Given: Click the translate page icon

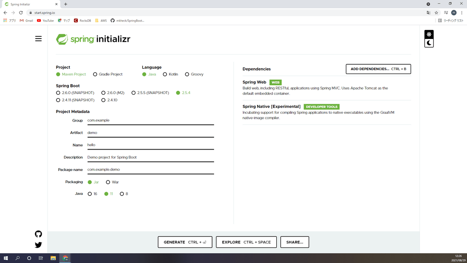Looking at the screenshot, I should (428, 12).
